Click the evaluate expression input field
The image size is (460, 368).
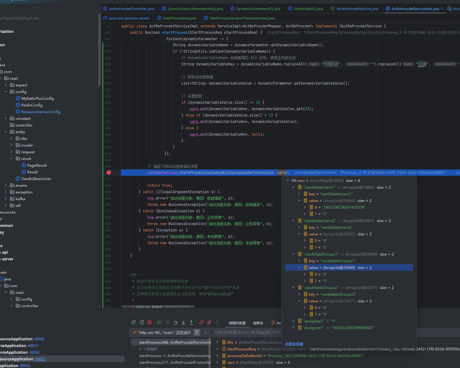[247, 332]
